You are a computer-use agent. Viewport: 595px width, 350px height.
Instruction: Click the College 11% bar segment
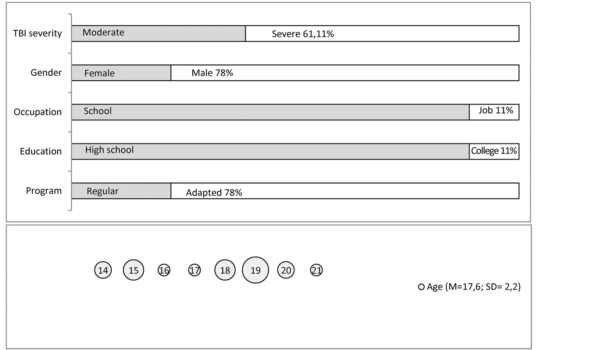point(494,151)
